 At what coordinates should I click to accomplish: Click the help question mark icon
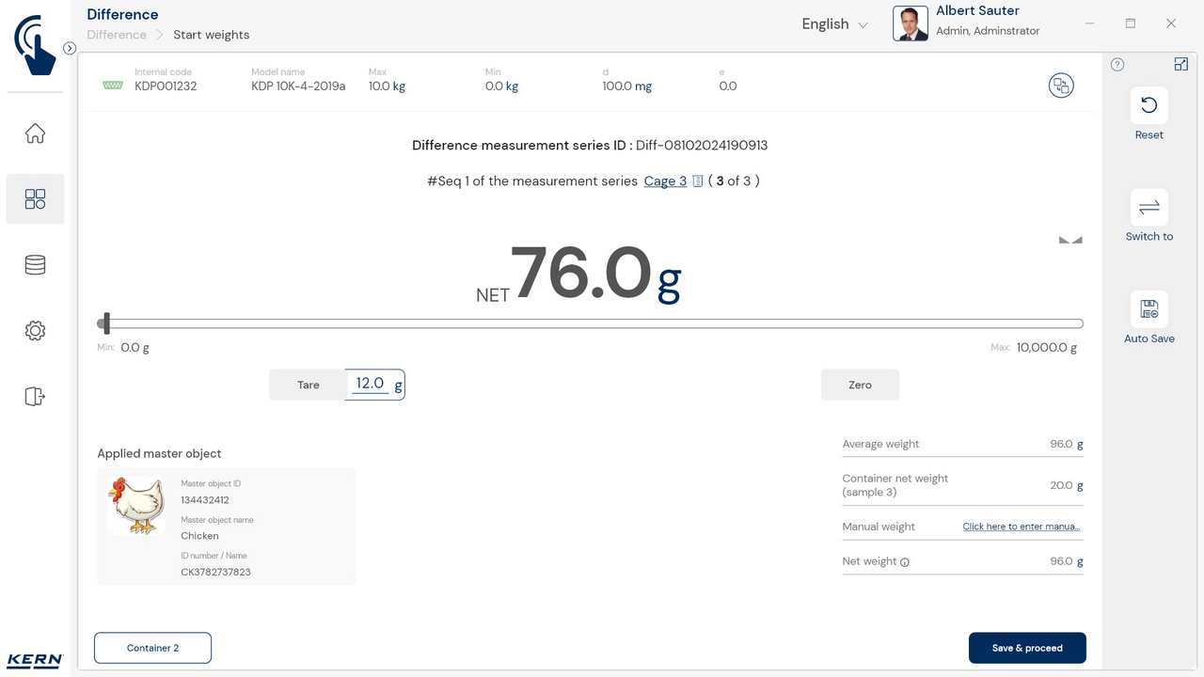tap(1117, 65)
